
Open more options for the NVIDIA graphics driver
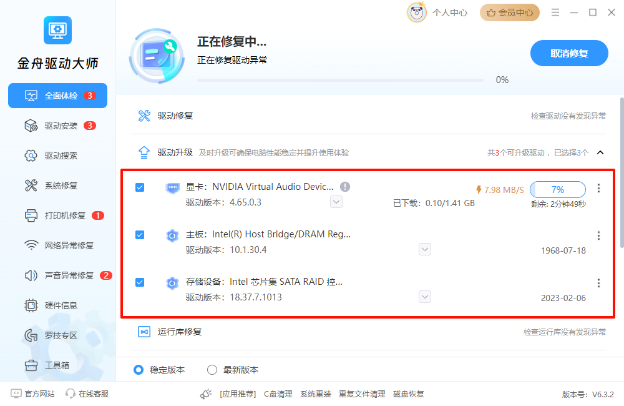(x=598, y=188)
